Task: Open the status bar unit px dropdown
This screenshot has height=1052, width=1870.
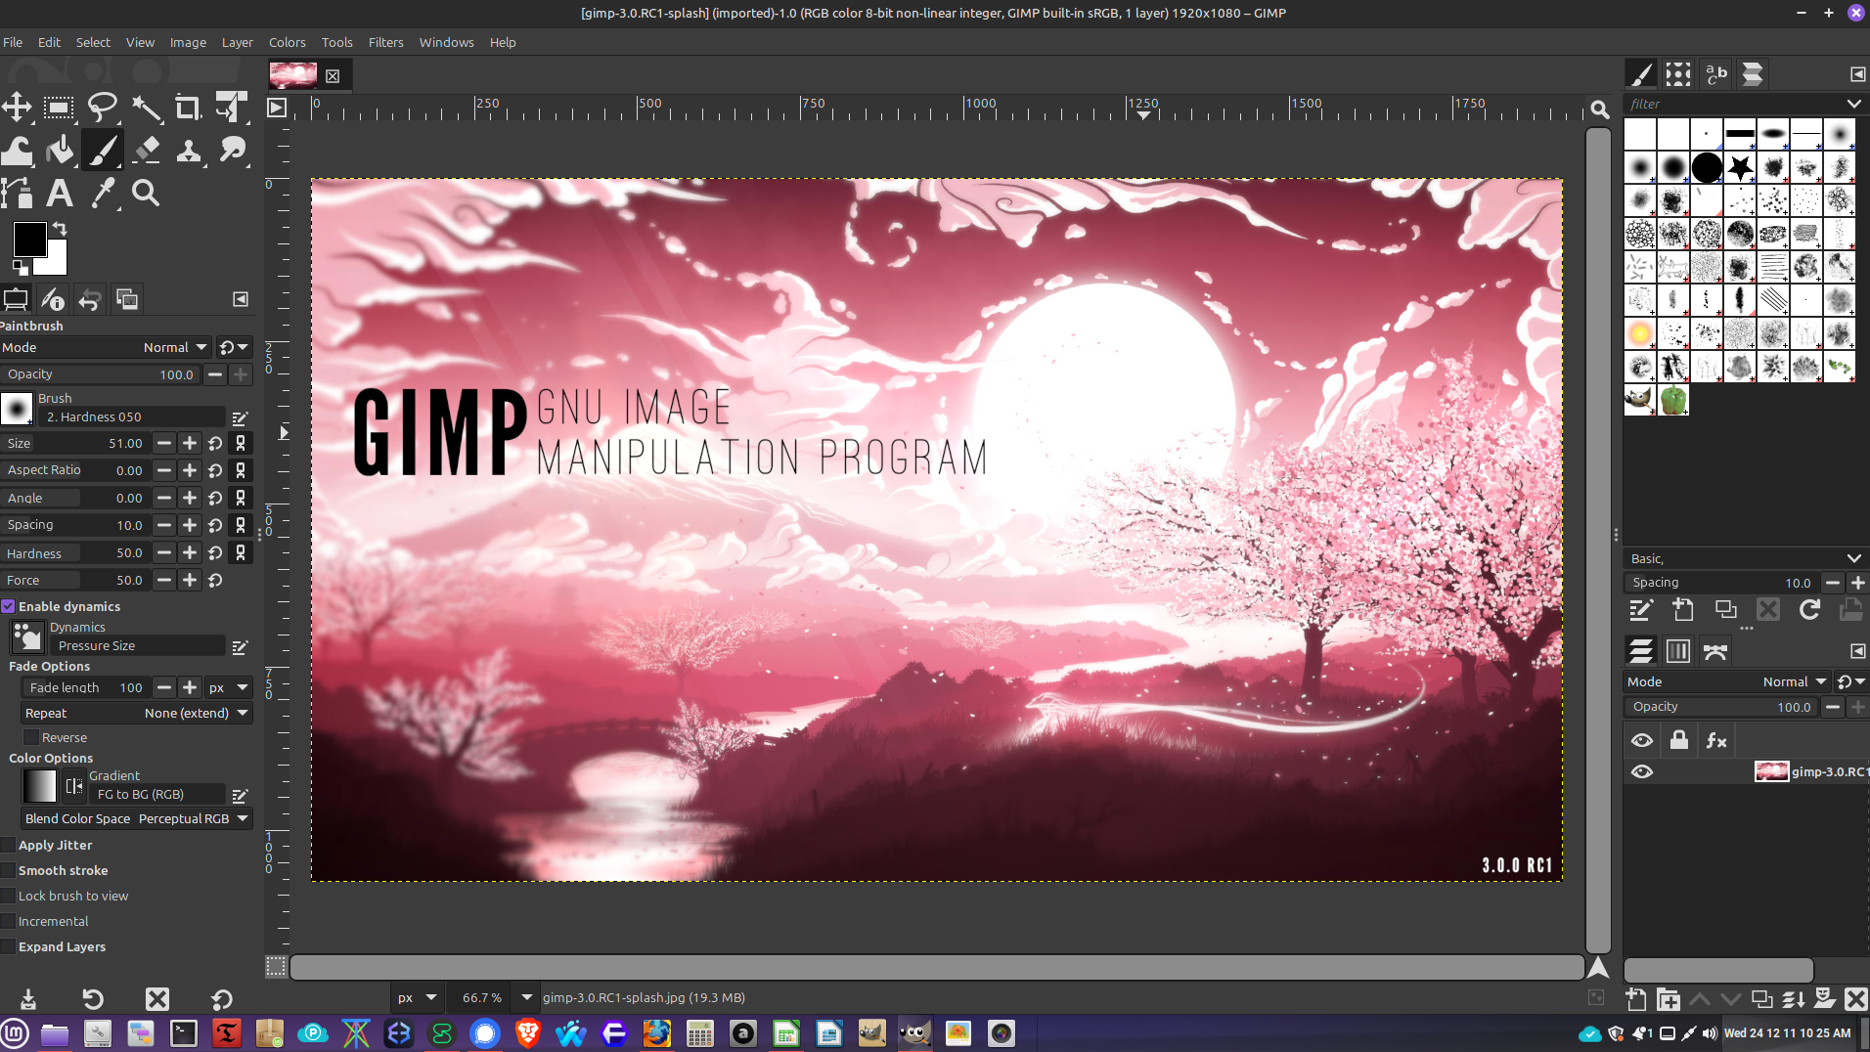Action: pyautogui.click(x=417, y=997)
